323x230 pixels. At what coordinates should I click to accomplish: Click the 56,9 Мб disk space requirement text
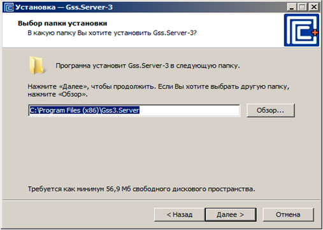coord(141,189)
